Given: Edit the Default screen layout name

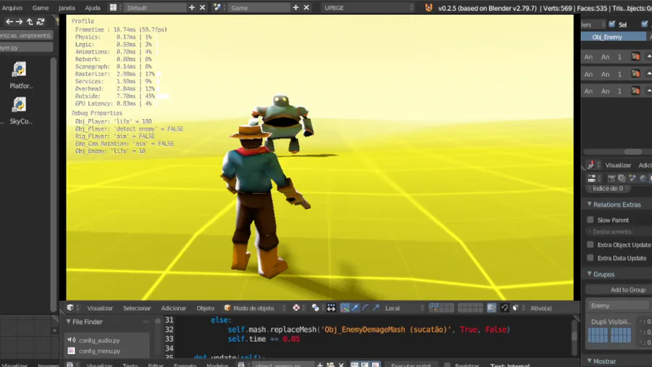Looking at the screenshot, I should (x=155, y=7).
